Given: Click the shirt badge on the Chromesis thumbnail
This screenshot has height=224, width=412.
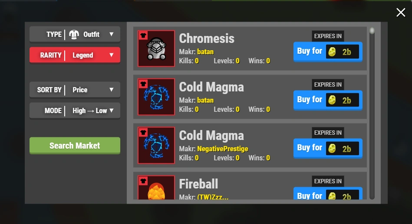Looking at the screenshot, I should click(143, 36).
